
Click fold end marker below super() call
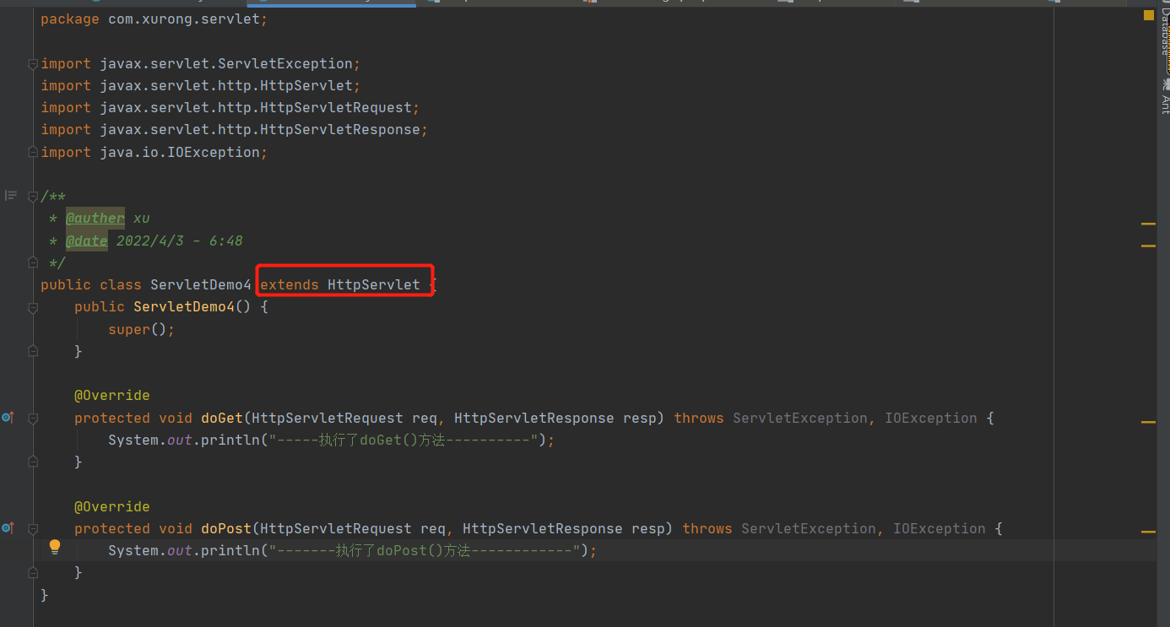[x=33, y=351]
